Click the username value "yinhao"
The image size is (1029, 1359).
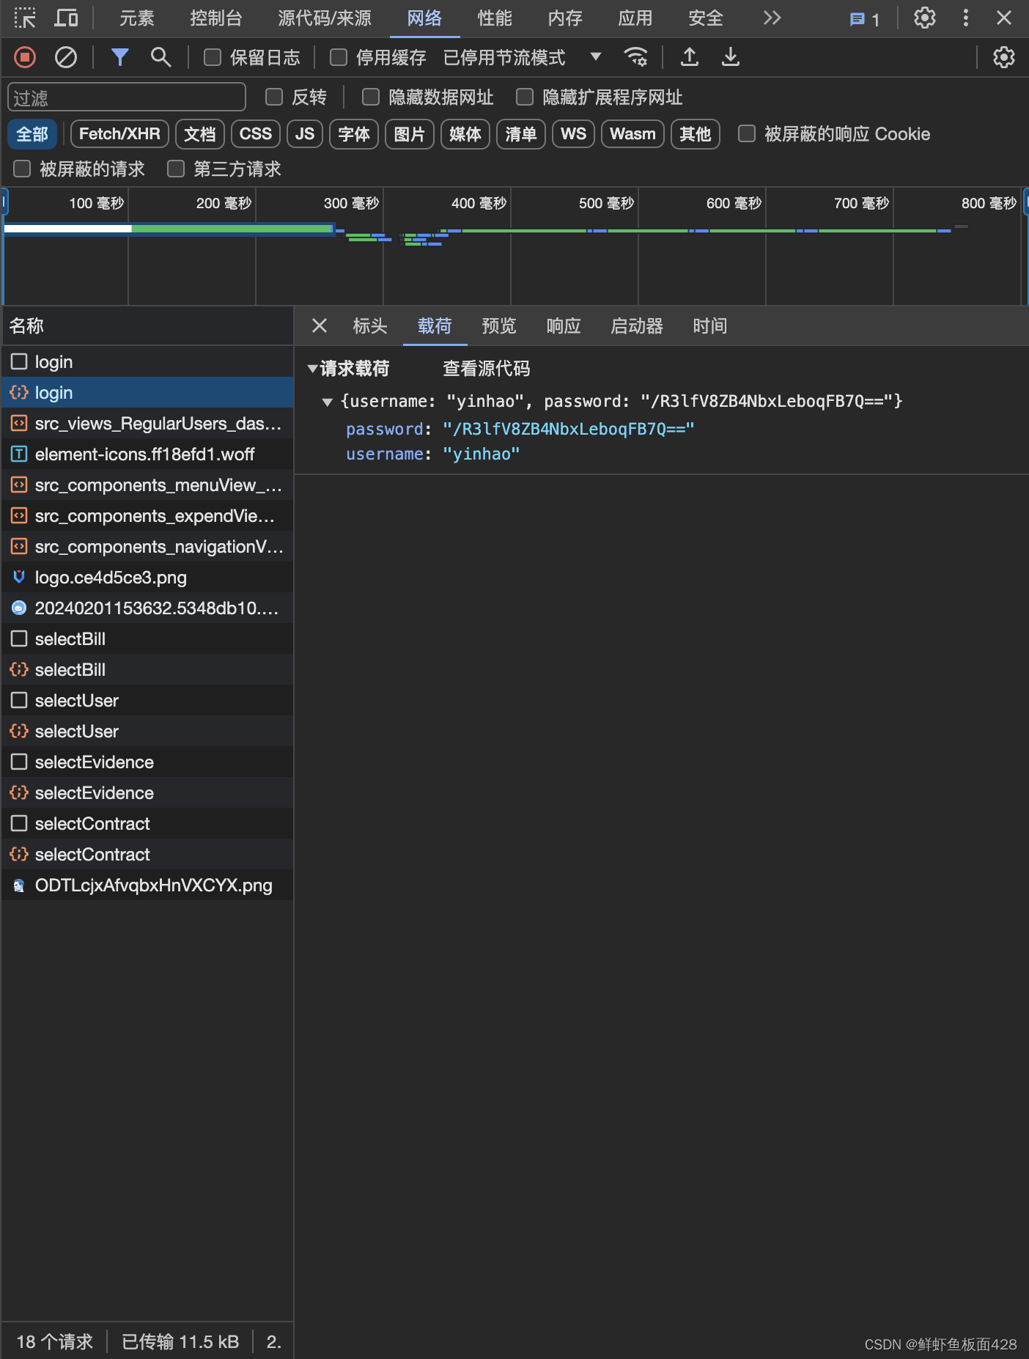point(482,454)
